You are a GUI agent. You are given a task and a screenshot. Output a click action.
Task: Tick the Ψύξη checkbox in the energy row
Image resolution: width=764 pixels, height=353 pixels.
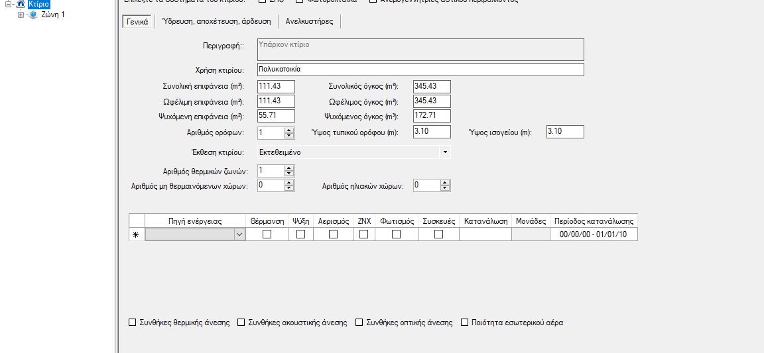(x=300, y=234)
